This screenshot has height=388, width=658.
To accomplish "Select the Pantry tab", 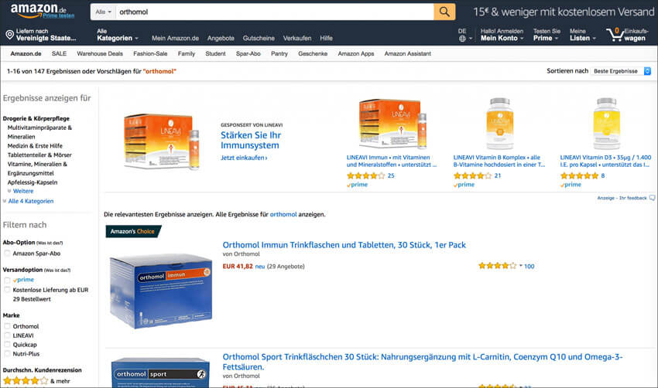I will (x=279, y=53).
